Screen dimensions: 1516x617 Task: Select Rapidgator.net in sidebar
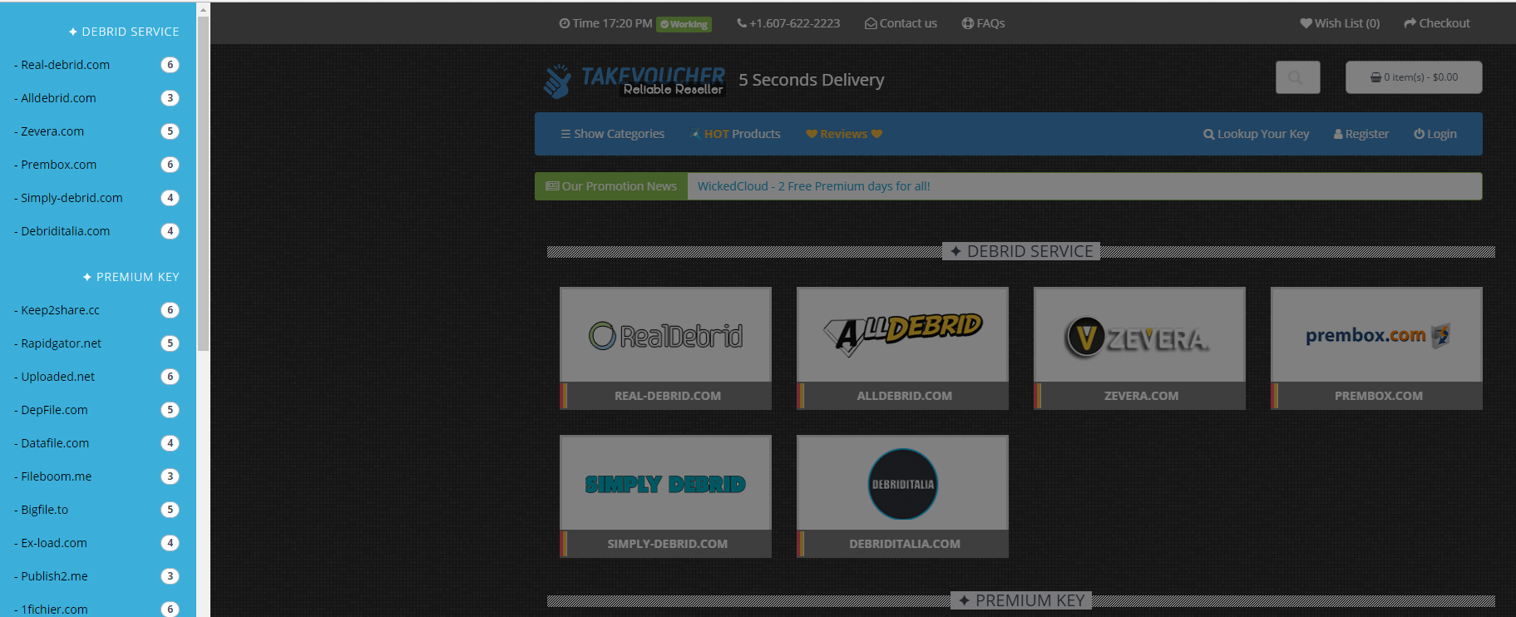click(61, 343)
